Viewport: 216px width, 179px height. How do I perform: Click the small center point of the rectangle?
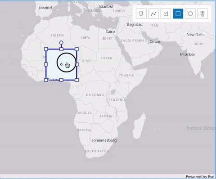click(61, 64)
